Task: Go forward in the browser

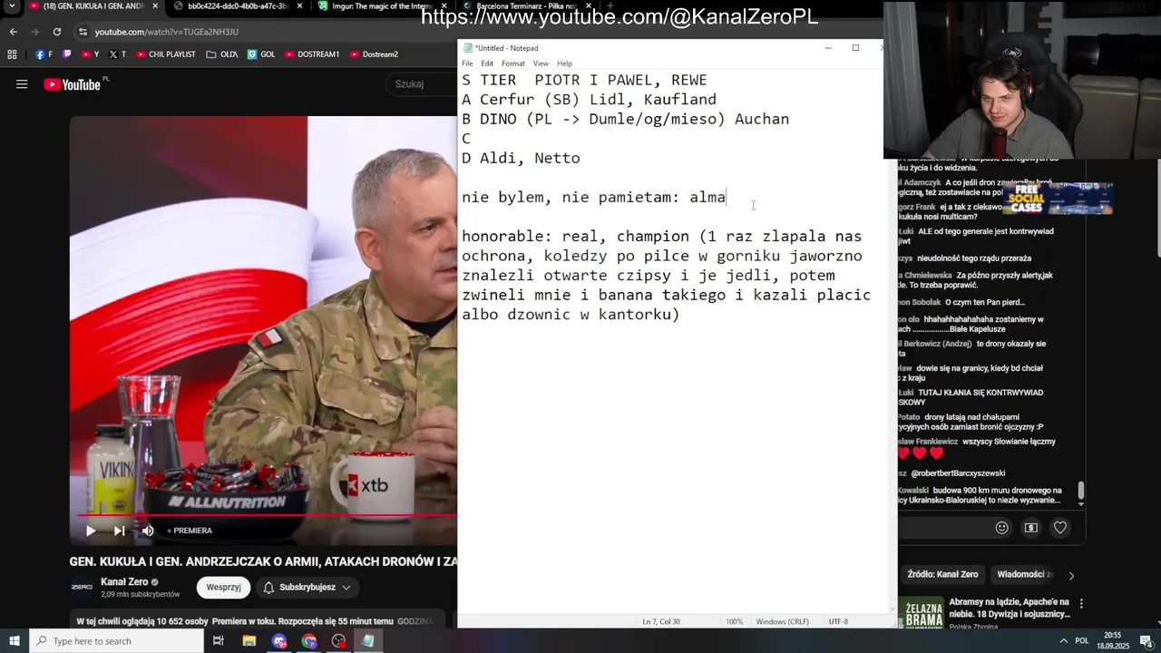Action: pyautogui.click(x=34, y=32)
